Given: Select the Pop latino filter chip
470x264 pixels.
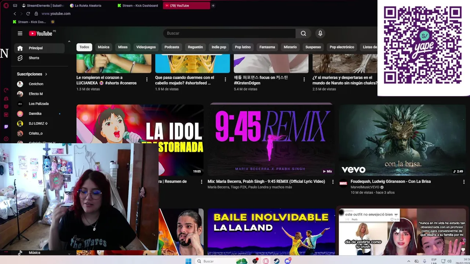Looking at the screenshot, I should point(243,47).
